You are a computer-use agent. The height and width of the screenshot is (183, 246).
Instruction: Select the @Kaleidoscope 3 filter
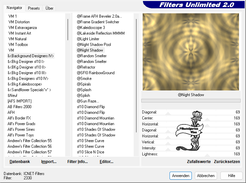91,28
